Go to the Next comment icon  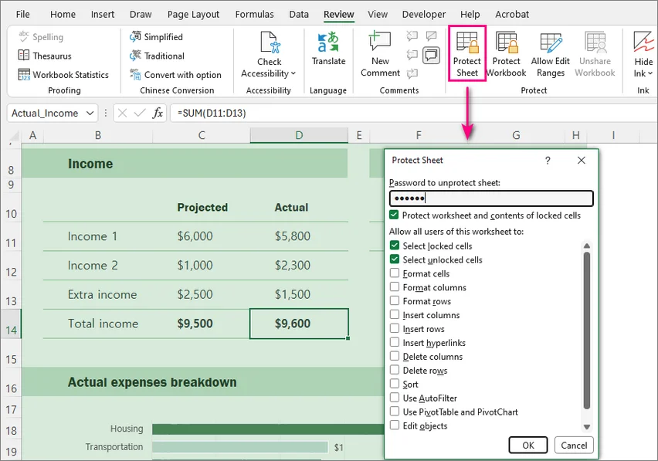pos(412,73)
